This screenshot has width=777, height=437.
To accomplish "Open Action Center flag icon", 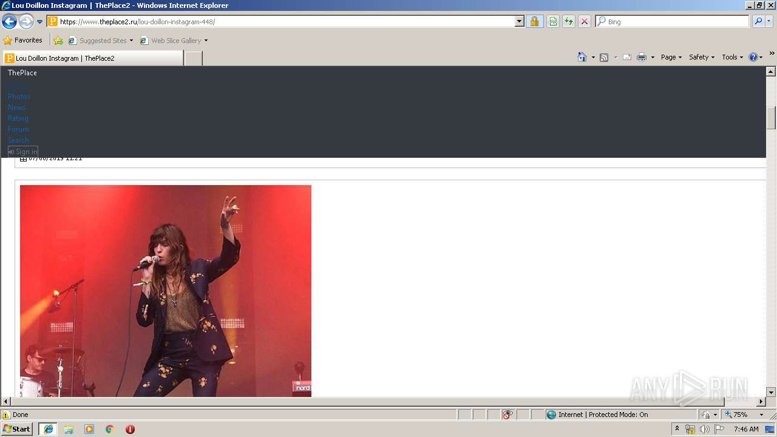I will tap(719, 429).
